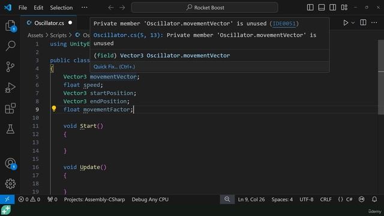This screenshot has width=384, height=216.
Task: Click the Scripts breadcrumb
Action: click(58, 35)
